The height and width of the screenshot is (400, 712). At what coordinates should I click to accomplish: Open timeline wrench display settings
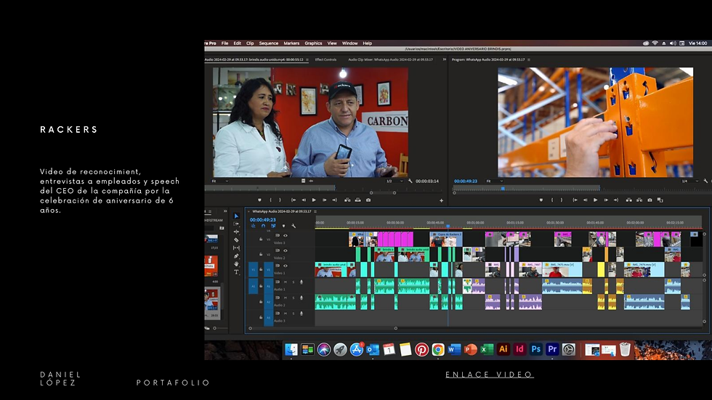click(x=294, y=226)
